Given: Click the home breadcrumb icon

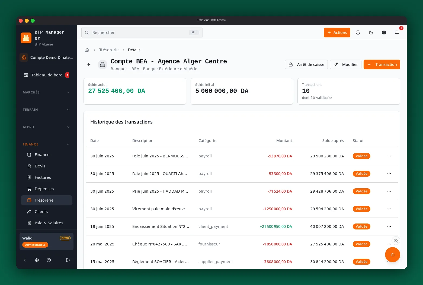Looking at the screenshot, I should coord(87,50).
